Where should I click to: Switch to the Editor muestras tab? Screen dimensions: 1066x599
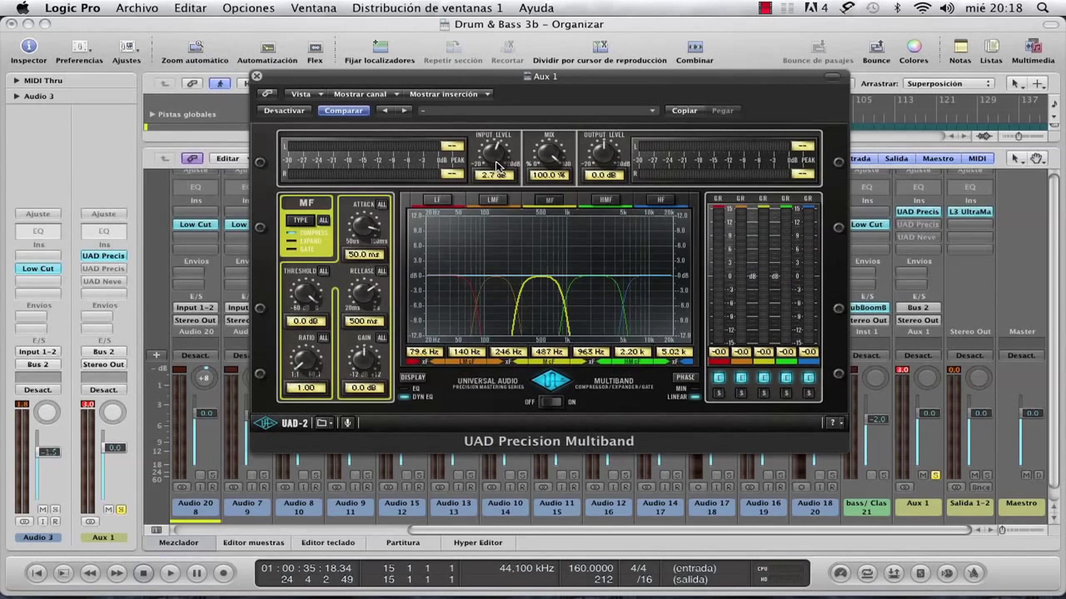(253, 542)
